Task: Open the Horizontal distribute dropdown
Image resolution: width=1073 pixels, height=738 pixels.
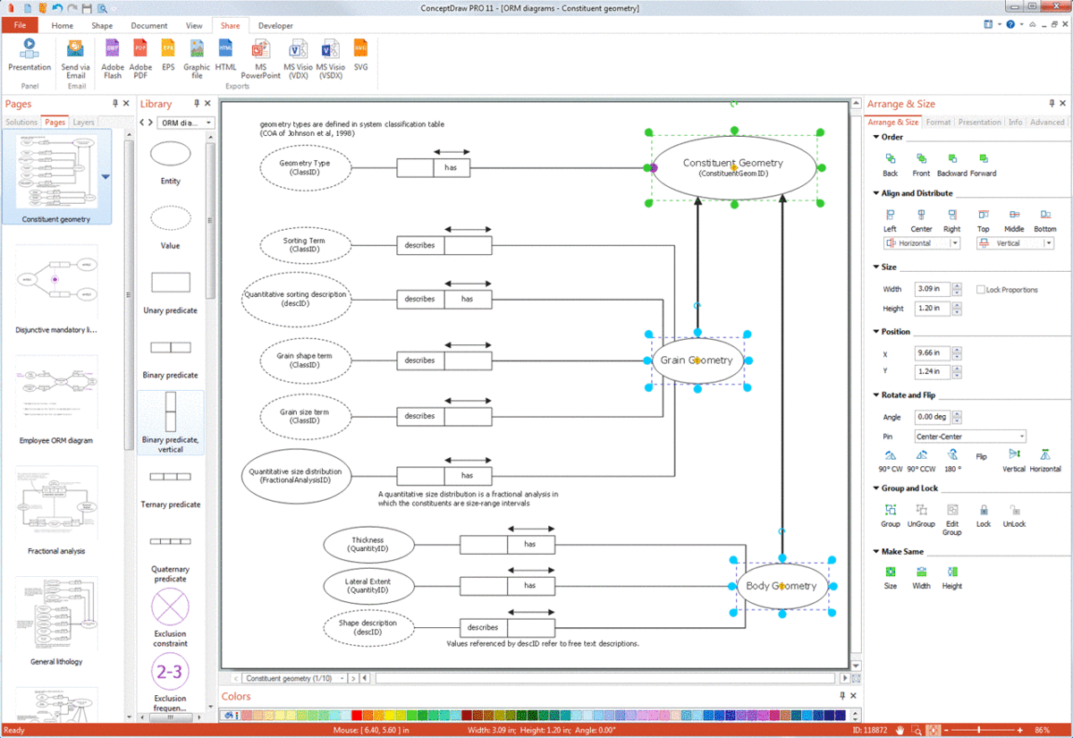Action: [x=955, y=243]
